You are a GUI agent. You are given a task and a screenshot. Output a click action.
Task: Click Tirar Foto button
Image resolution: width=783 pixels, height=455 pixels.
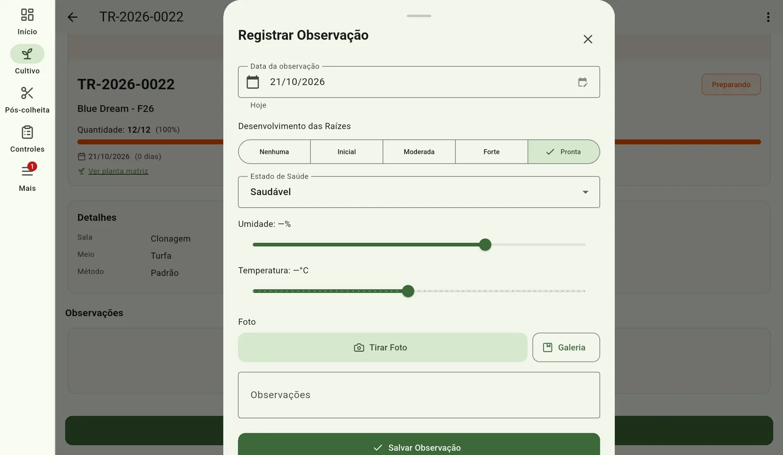[x=383, y=347]
